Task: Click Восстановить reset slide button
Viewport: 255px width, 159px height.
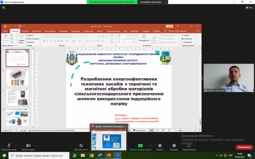Action: (33, 39)
